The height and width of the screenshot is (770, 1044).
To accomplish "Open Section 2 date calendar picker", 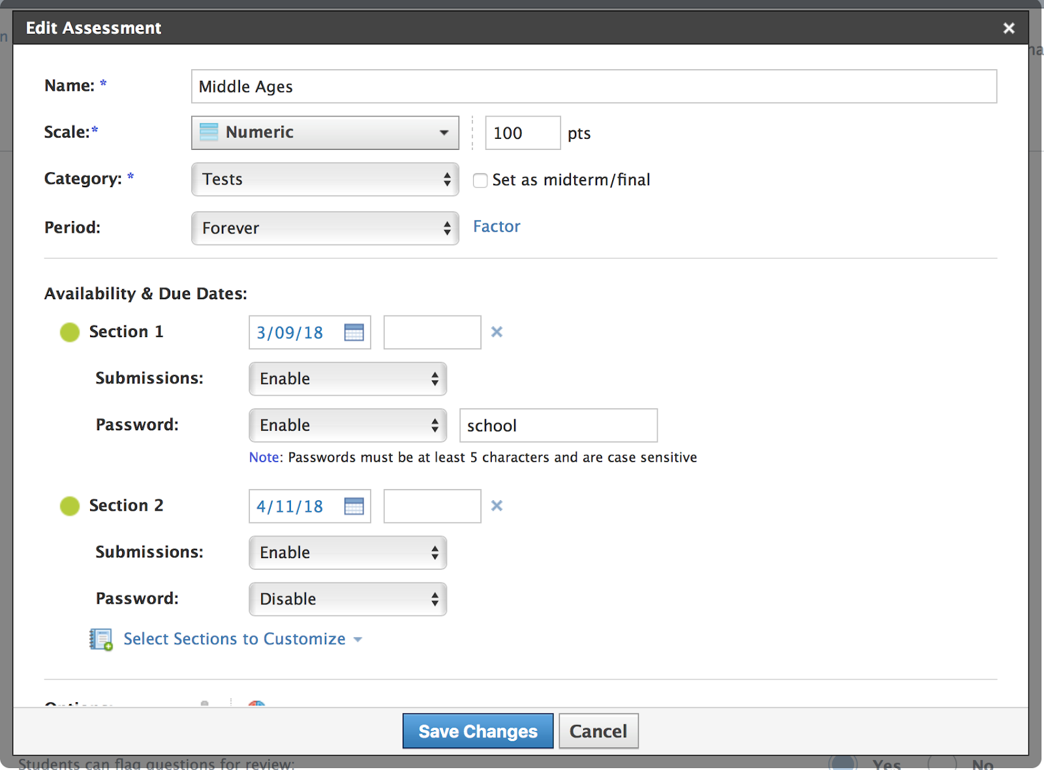I will pyautogui.click(x=354, y=506).
